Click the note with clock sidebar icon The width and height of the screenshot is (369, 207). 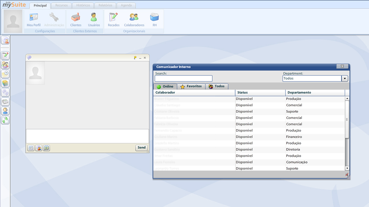click(5, 74)
